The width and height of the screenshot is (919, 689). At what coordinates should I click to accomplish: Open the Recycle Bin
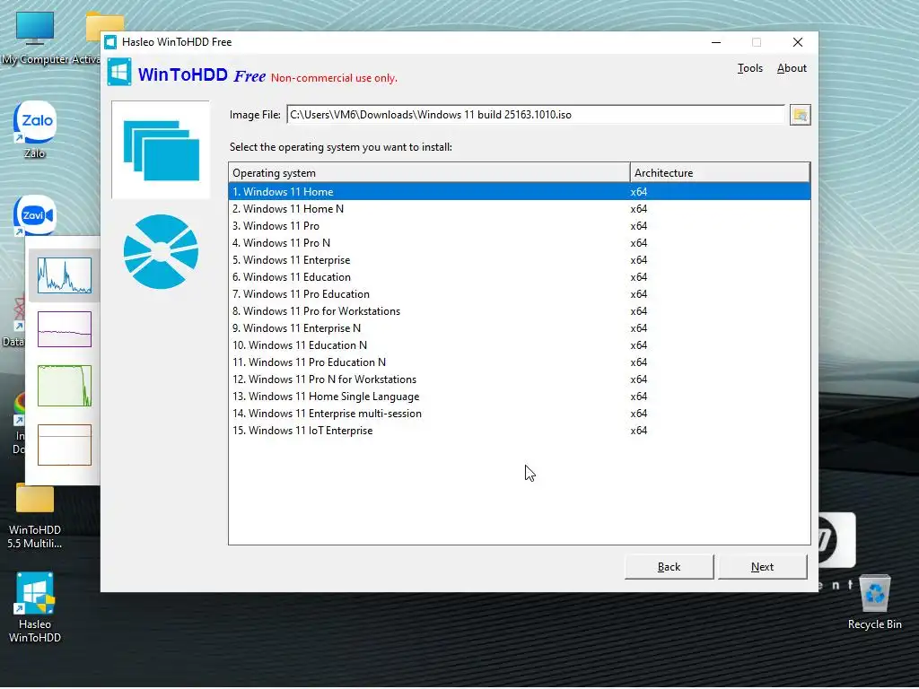point(874,602)
